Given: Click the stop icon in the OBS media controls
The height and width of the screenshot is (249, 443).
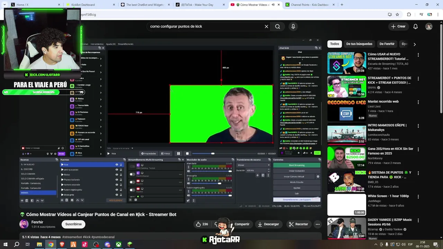Looking at the screenshot, I should (x=187, y=154).
